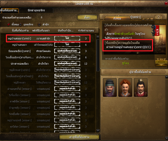
Task: Click the เข้าสู่พื้นที่ต้องห้าม enter button
Action: point(79,137)
